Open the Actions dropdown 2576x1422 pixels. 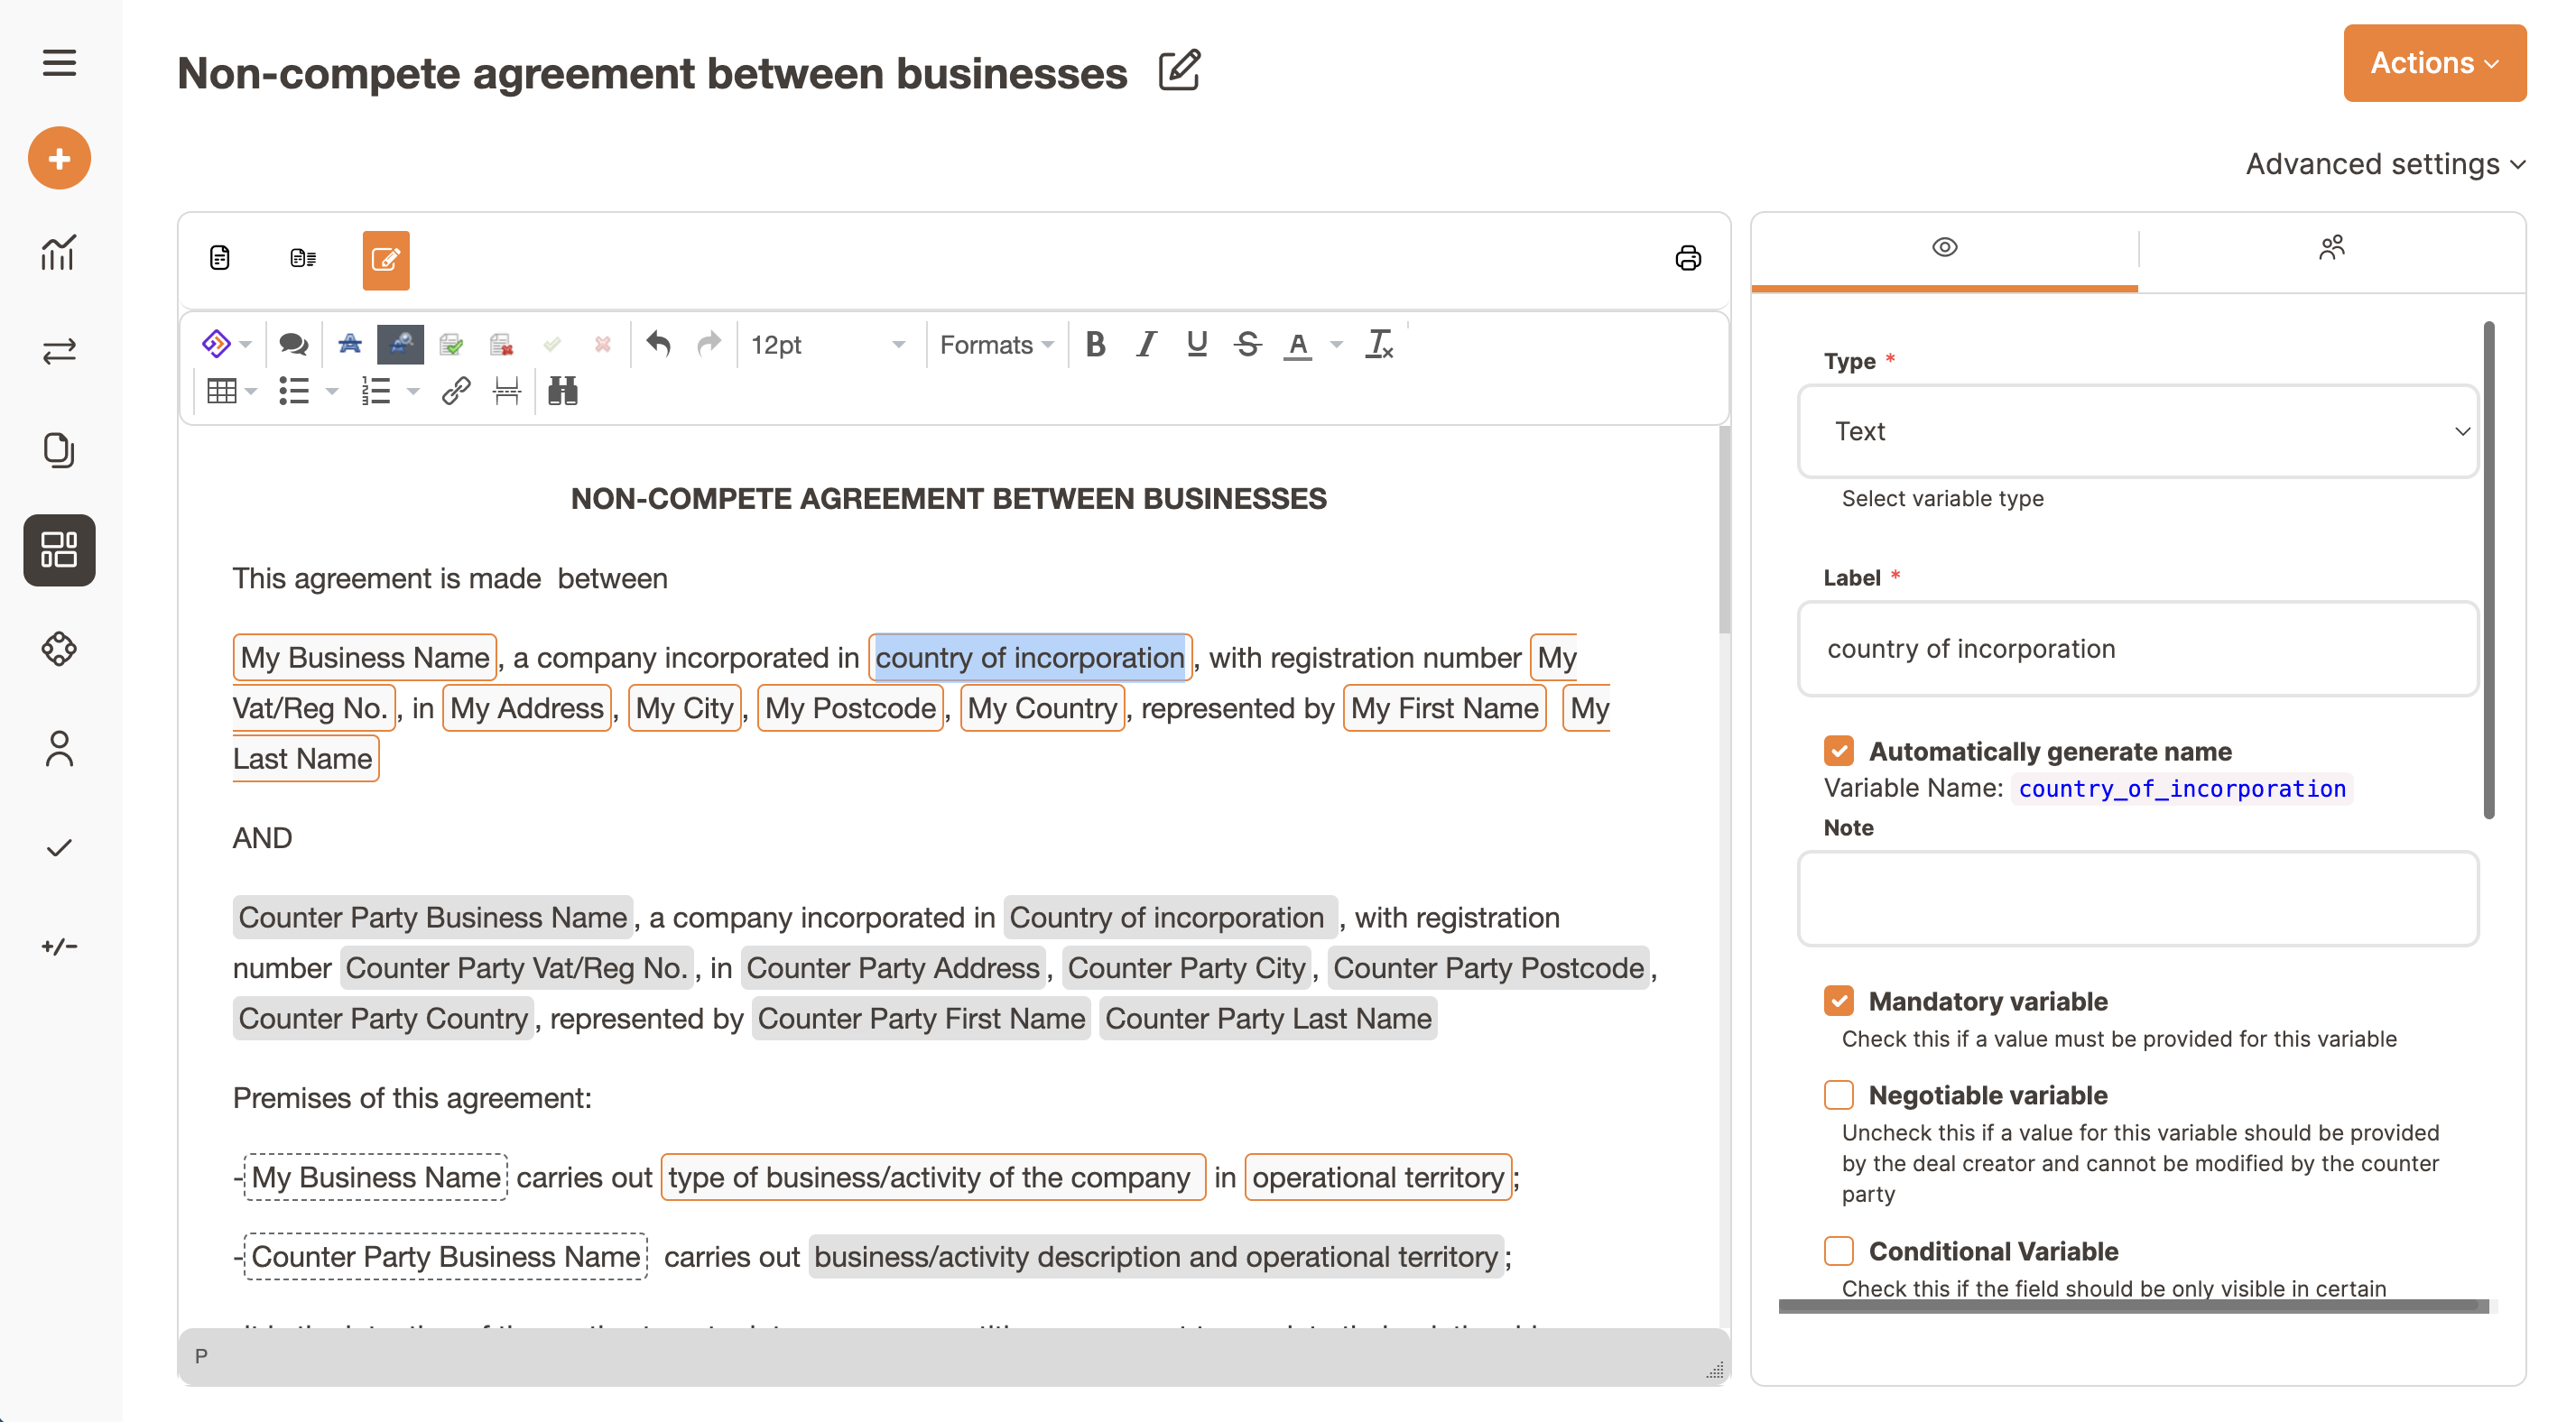[2434, 63]
